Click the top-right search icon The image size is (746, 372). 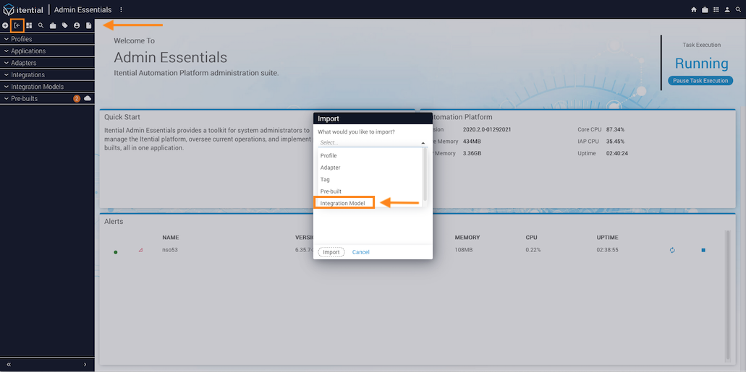point(738,9)
